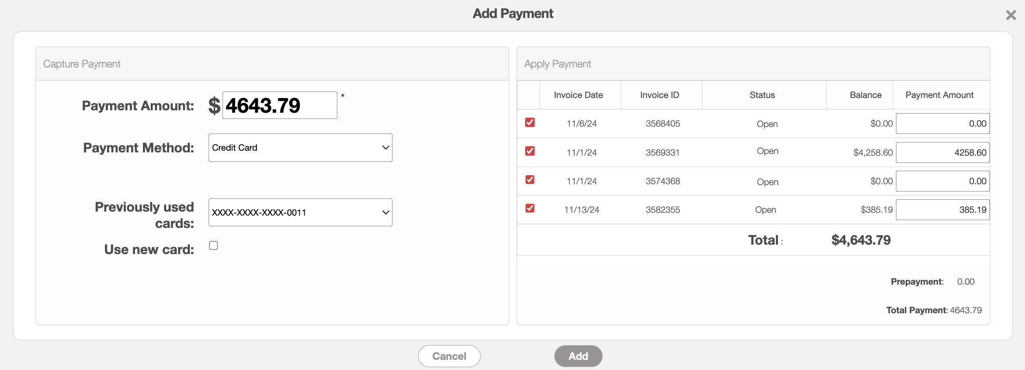Enable the Use new card checkbox
The height and width of the screenshot is (370, 1025).
point(213,245)
